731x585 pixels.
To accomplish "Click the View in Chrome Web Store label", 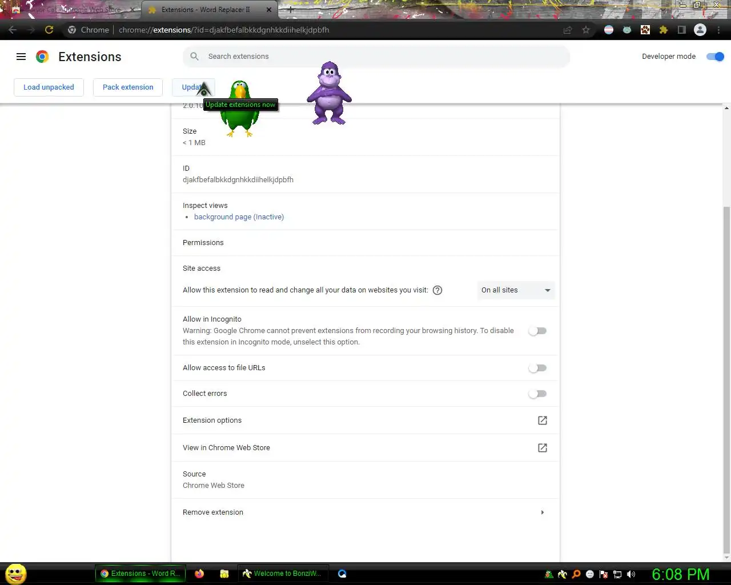I will [226, 448].
